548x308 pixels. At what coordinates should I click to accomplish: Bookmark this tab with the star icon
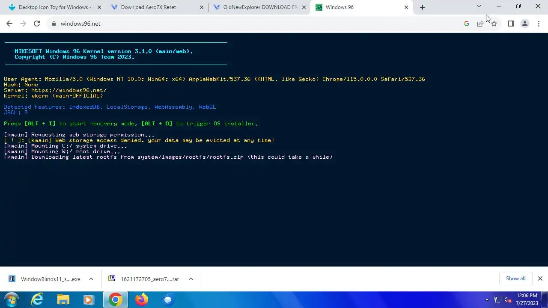(494, 24)
